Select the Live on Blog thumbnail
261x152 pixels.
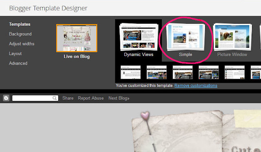click(77, 38)
